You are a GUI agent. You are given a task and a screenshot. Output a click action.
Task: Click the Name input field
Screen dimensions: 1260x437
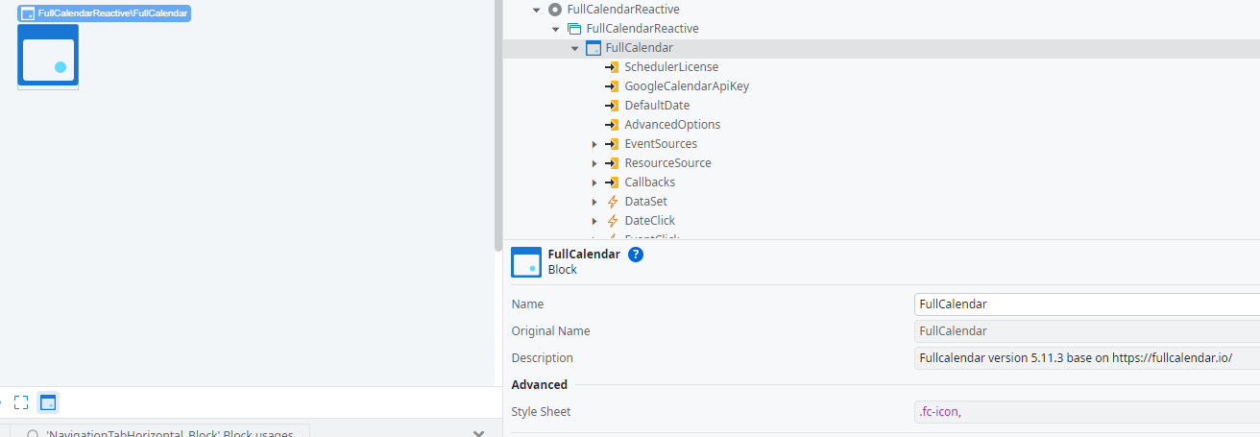(x=1085, y=304)
